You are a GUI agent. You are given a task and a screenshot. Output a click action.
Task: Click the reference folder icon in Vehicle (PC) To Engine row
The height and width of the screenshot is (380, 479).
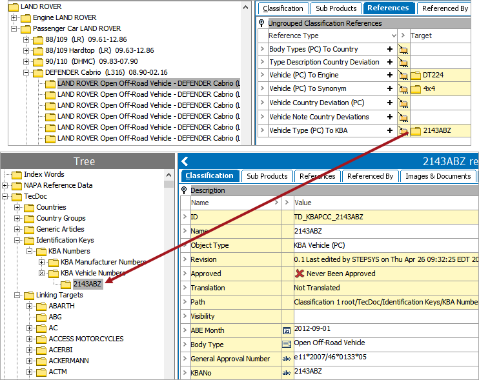point(403,75)
